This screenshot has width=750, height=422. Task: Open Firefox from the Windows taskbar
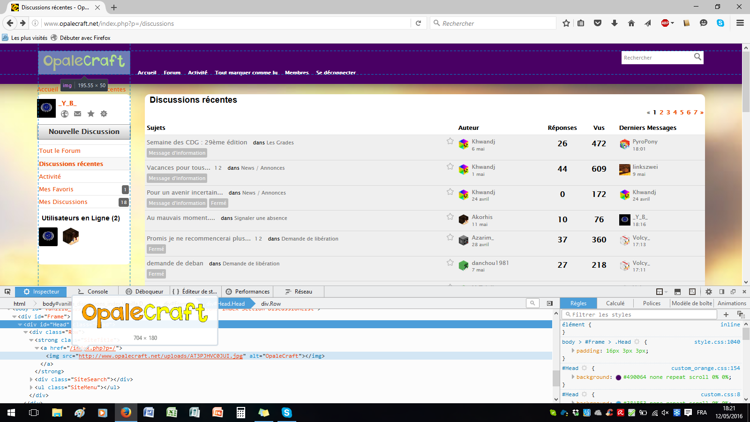(x=126, y=413)
